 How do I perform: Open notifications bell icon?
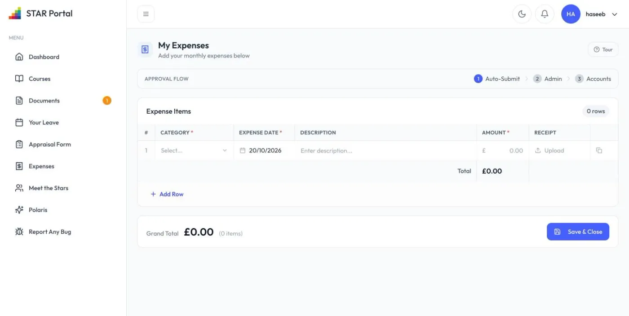pyautogui.click(x=545, y=14)
